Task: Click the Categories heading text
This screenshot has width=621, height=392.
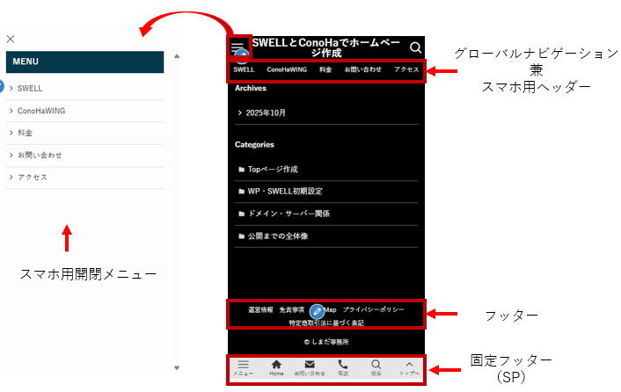Action: click(x=254, y=145)
